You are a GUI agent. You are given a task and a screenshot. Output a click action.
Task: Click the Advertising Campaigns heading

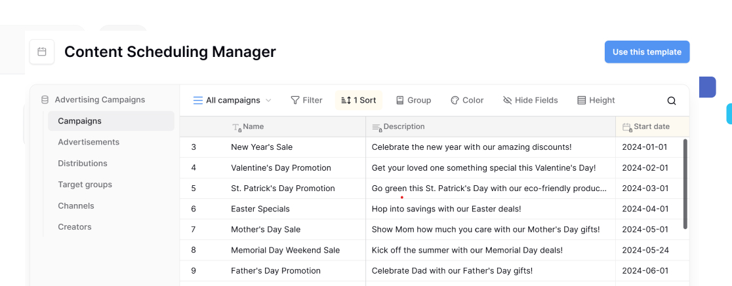click(x=100, y=99)
